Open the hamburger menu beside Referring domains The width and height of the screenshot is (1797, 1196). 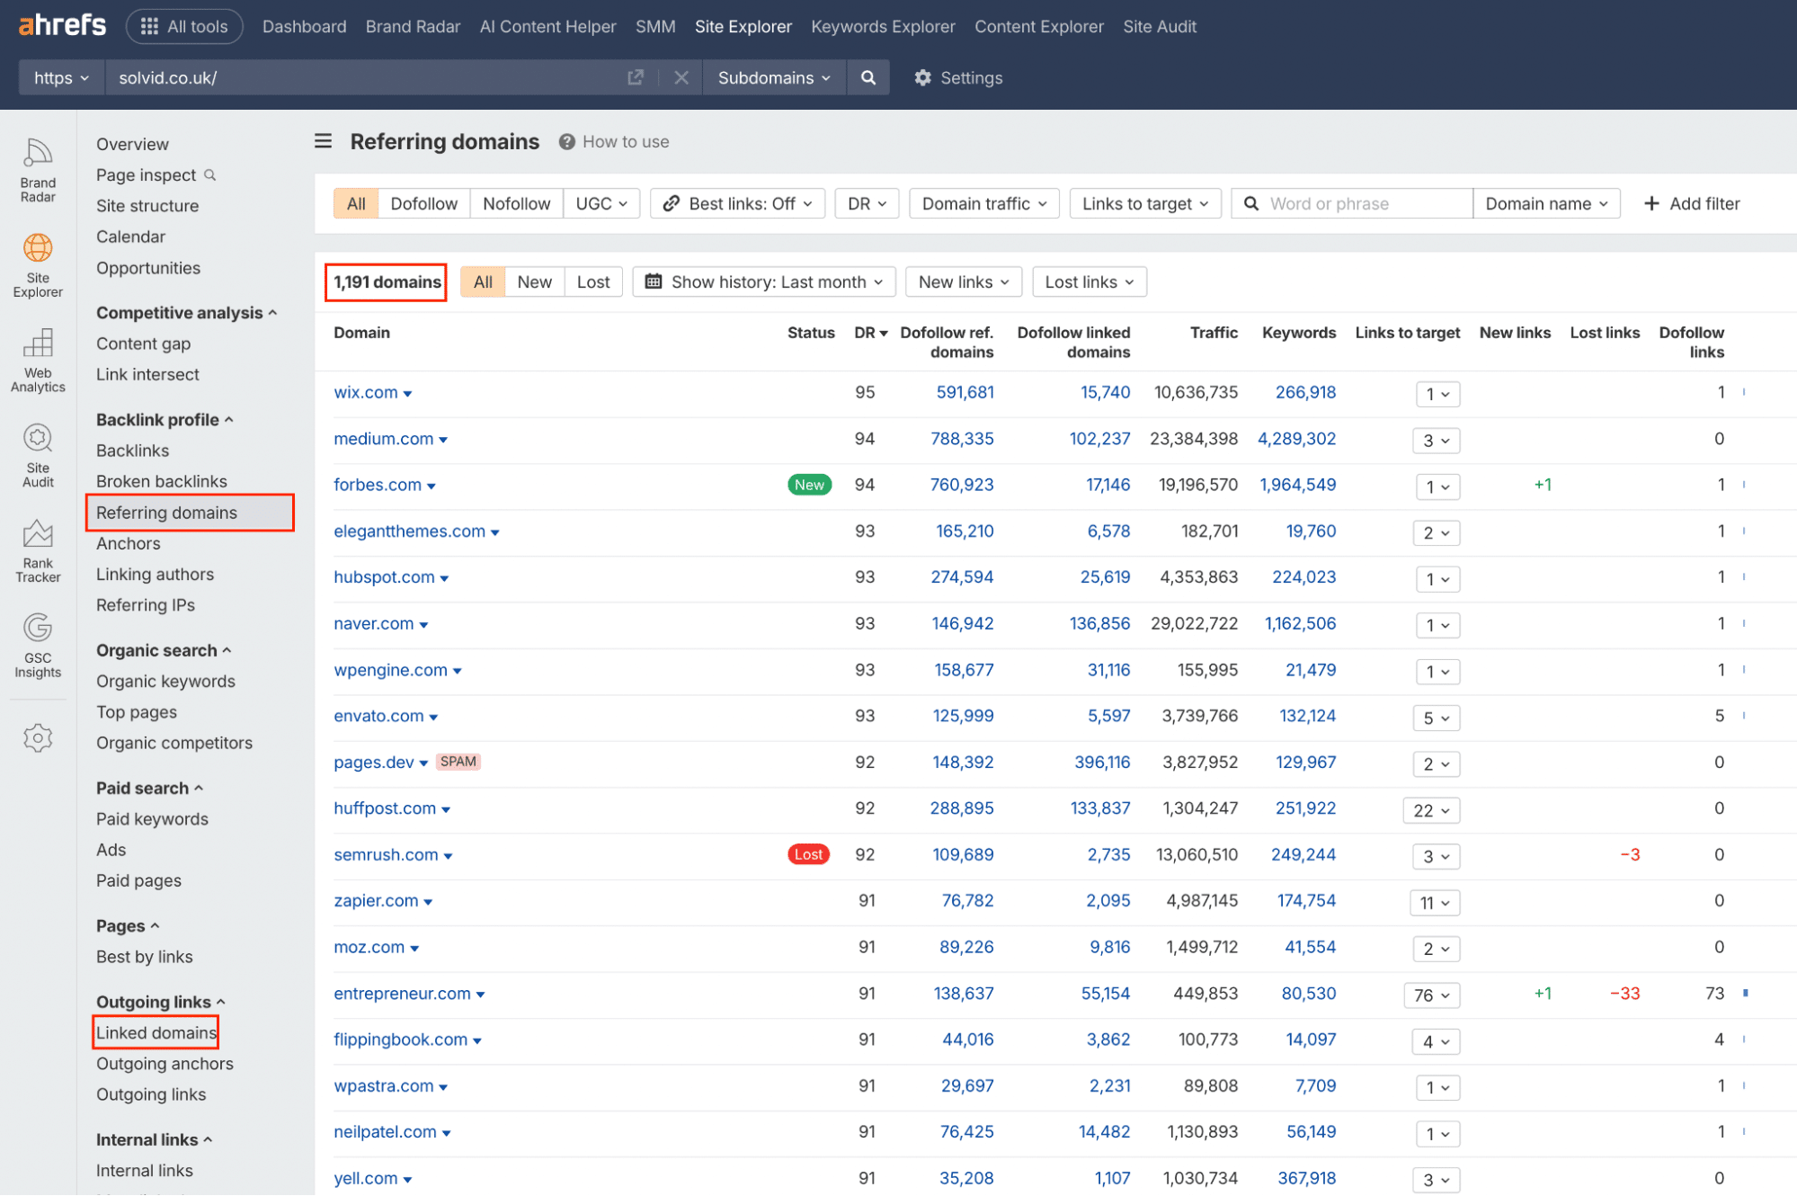[323, 141]
